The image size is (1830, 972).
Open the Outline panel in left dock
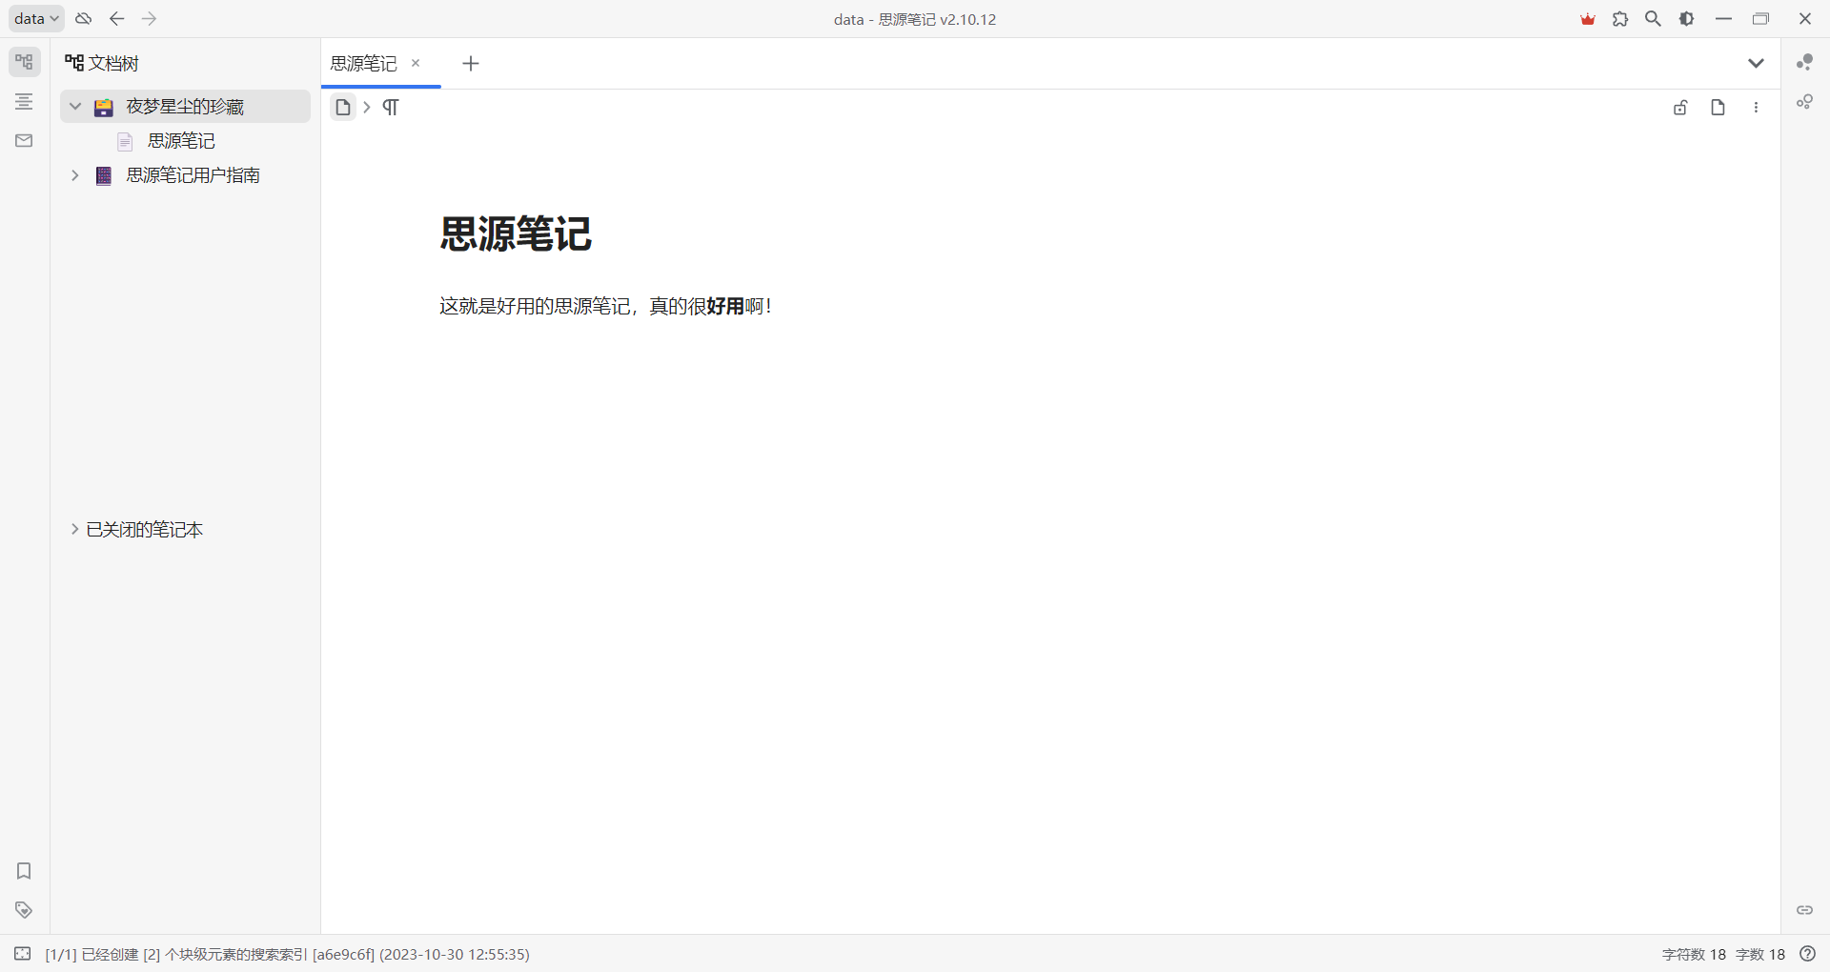tap(24, 102)
